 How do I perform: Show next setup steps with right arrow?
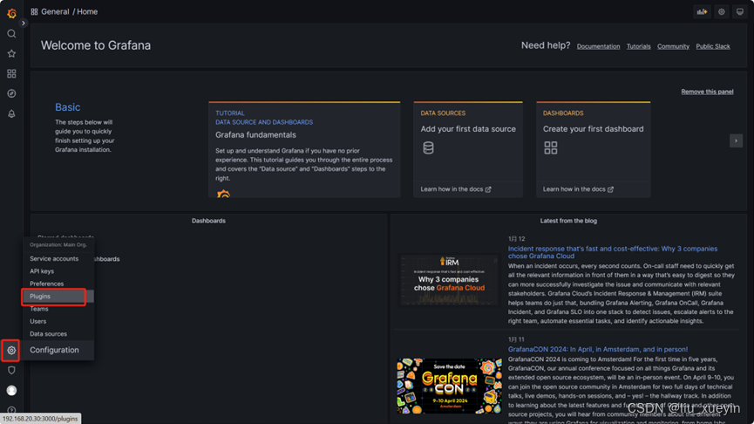click(736, 140)
